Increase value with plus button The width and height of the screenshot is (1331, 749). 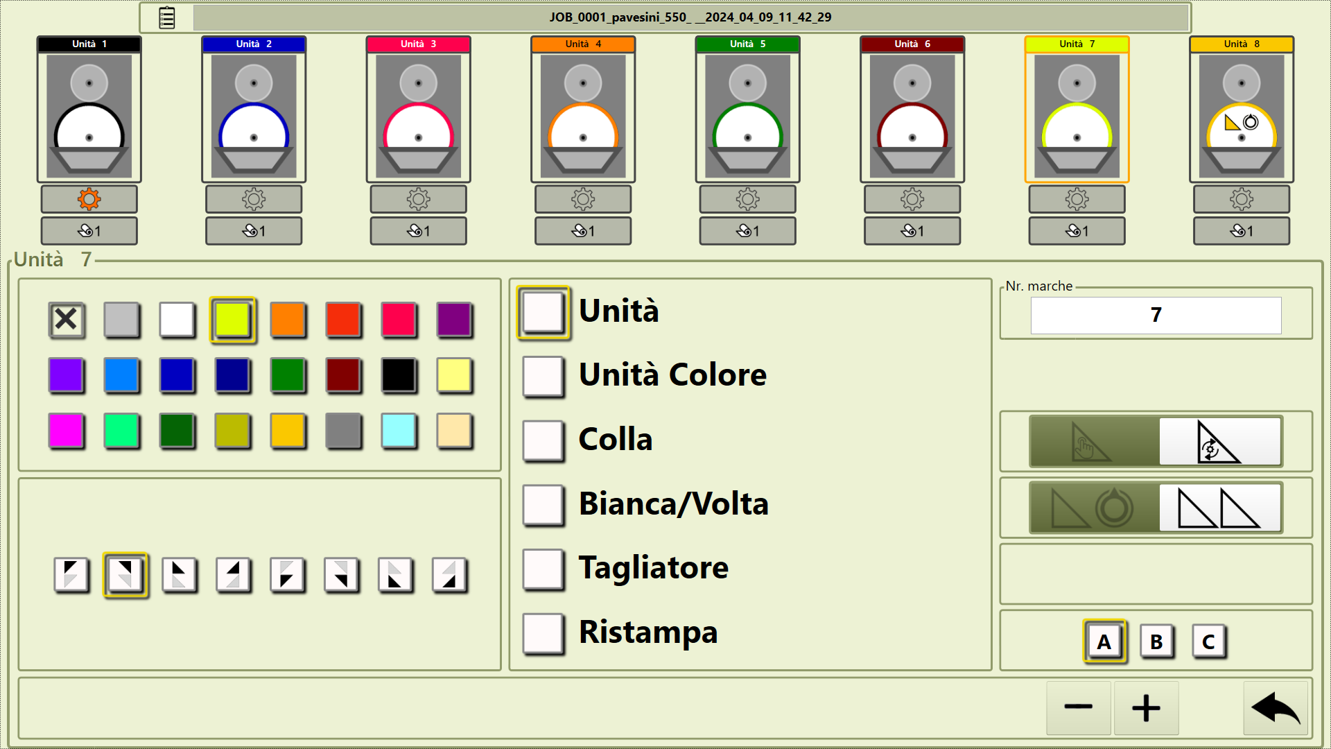[x=1146, y=708]
